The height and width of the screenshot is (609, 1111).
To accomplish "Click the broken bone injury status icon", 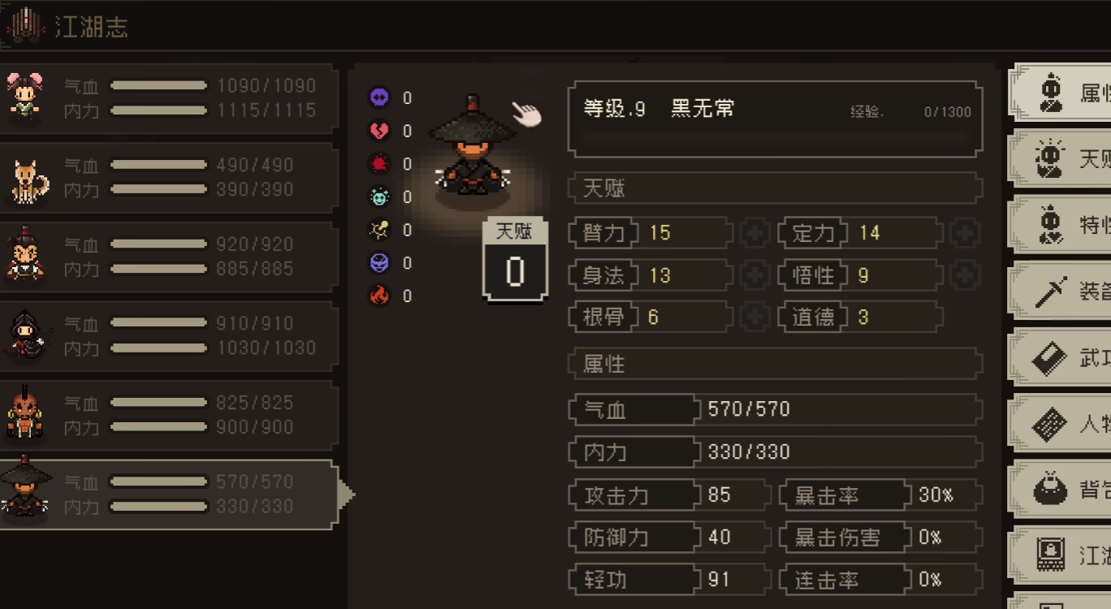I will coord(379,231).
